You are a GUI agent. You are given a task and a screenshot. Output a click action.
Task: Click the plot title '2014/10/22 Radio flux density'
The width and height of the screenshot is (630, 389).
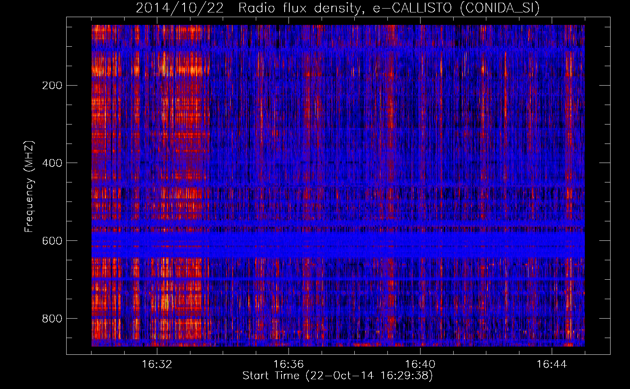[x=338, y=8]
